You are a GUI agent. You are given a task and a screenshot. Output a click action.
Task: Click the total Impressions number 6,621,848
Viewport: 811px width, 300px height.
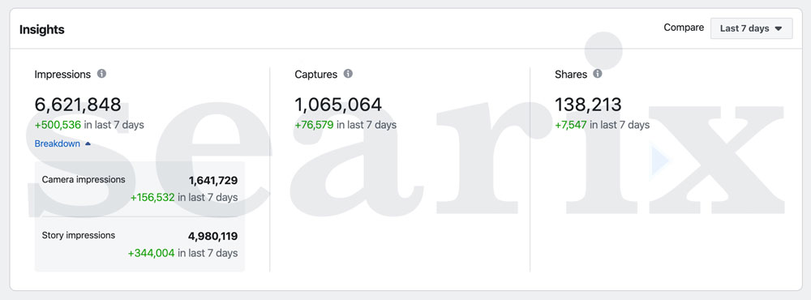(x=78, y=105)
